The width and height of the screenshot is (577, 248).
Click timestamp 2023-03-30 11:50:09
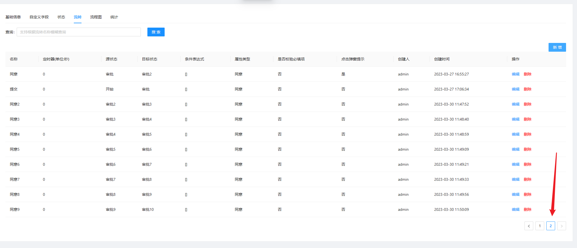451,209
